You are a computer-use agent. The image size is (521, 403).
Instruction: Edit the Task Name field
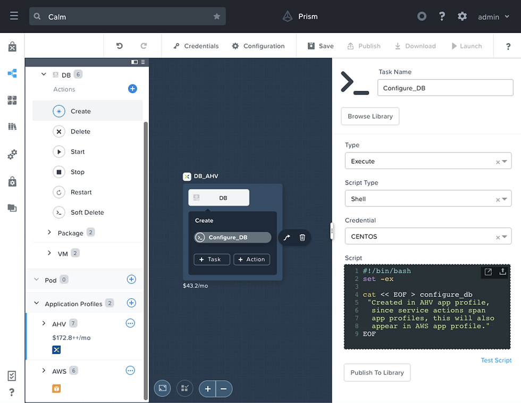click(x=446, y=88)
